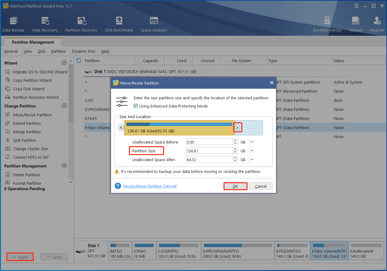Click stepper arrows for Partition Size
Screen dimensions: 387x271
tap(235, 150)
